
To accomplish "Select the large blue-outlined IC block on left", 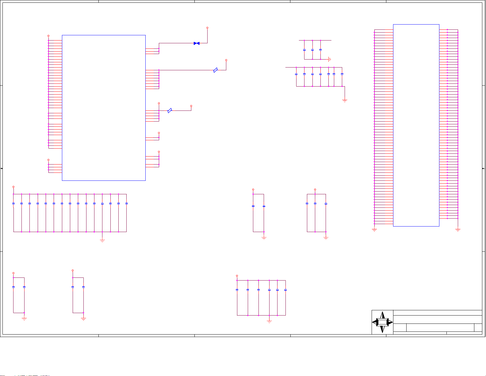I will (104, 108).
